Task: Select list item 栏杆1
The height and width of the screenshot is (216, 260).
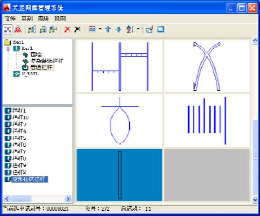Action: pos(19,111)
